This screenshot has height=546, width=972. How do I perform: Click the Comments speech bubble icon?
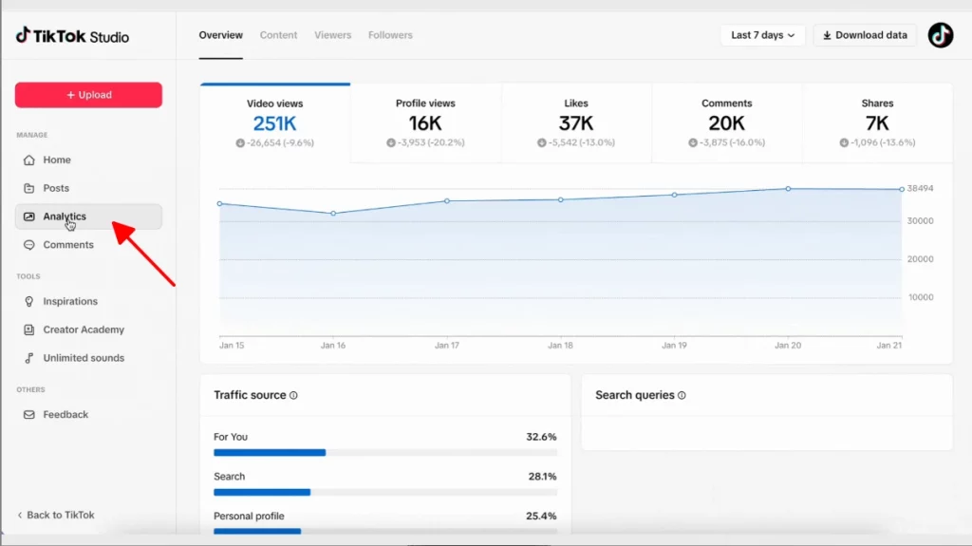(29, 245)
